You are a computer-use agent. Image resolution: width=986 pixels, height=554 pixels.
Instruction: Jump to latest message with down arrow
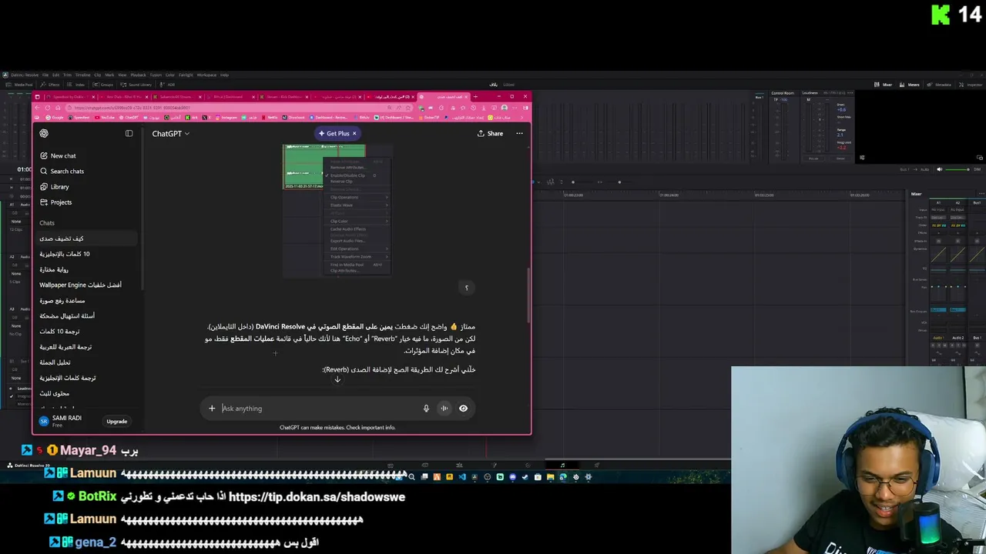337,379
